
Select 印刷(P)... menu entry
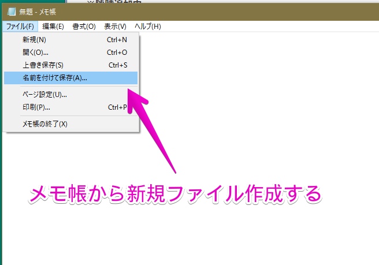71,107
